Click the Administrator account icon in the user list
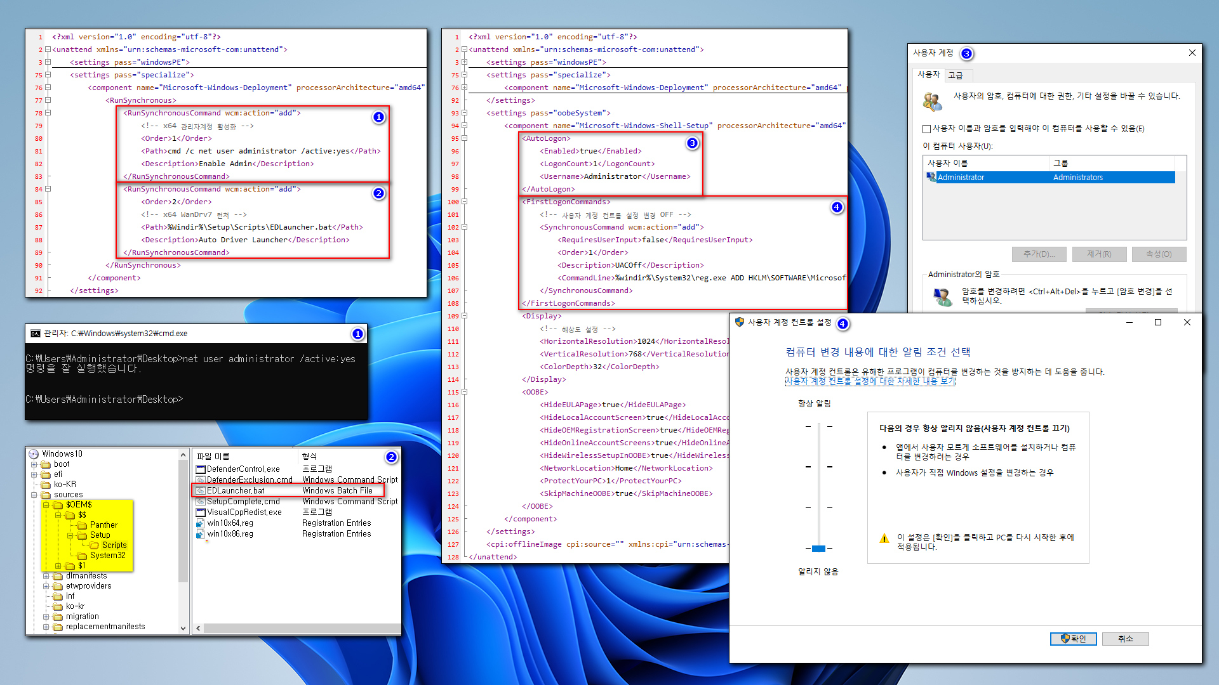The image size is (1219, 685). [931, 178]
